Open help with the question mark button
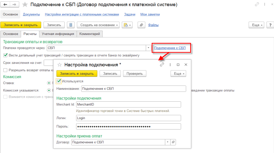The height and width of the screenshot is (153, 274). (270, 25)
